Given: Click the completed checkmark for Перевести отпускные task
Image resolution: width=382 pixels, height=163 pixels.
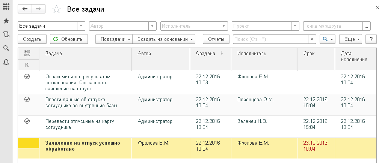Looking at the screenshot, I should 27,121.
